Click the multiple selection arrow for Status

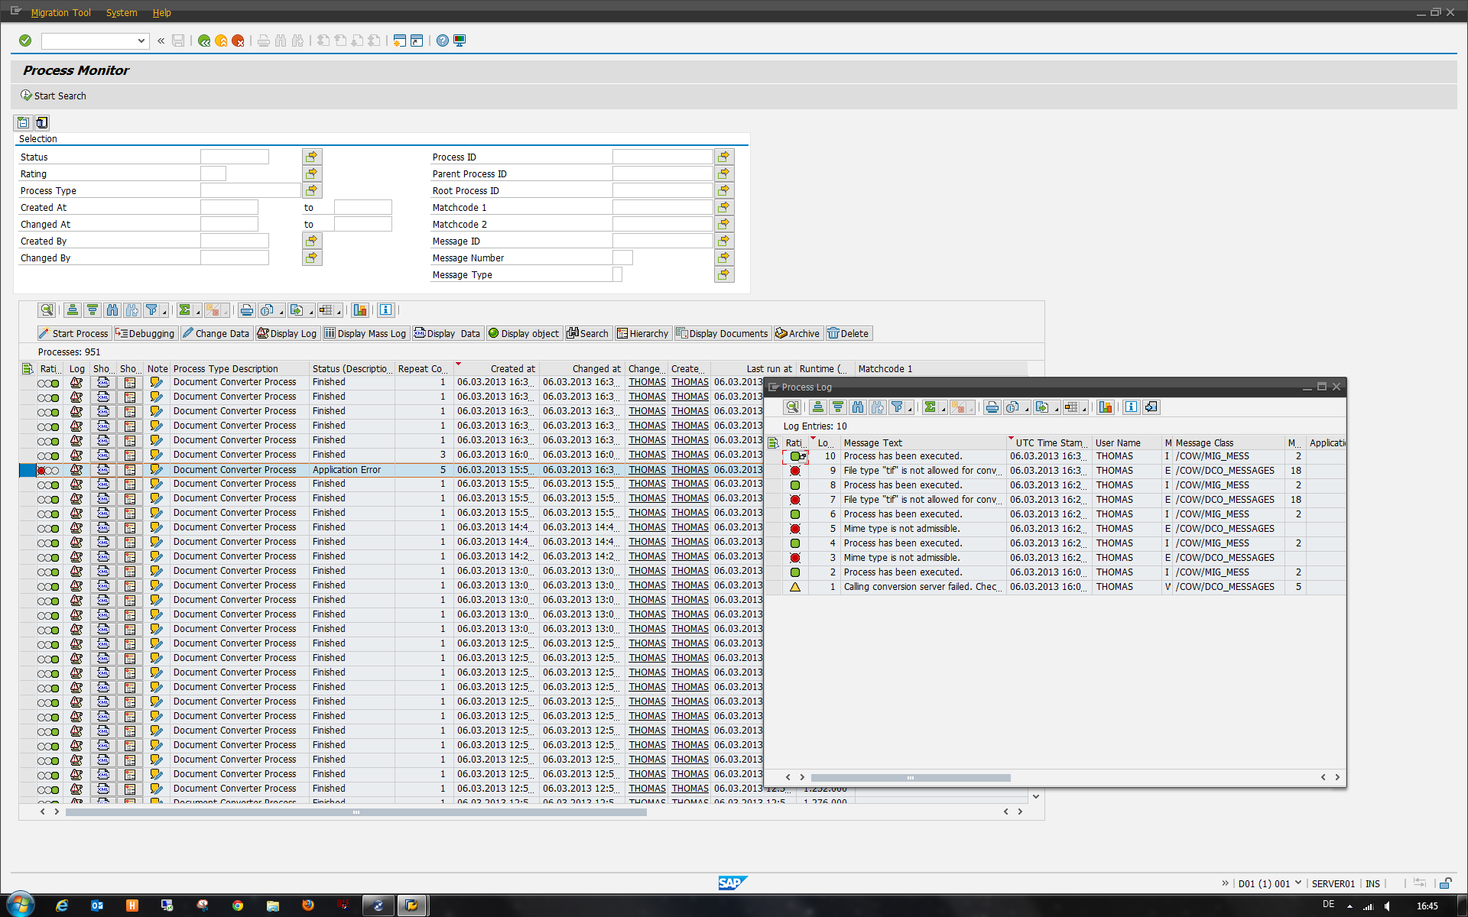coord(312,157)
